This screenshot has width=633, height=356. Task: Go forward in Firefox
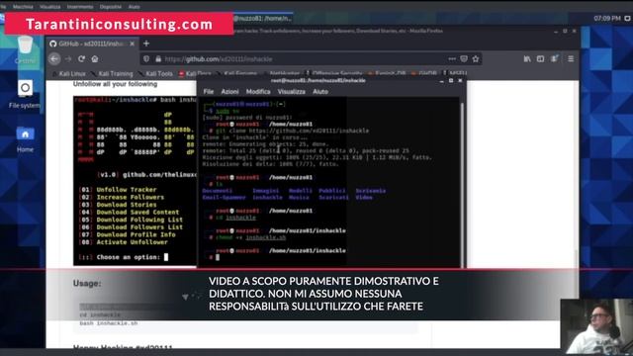68,59
